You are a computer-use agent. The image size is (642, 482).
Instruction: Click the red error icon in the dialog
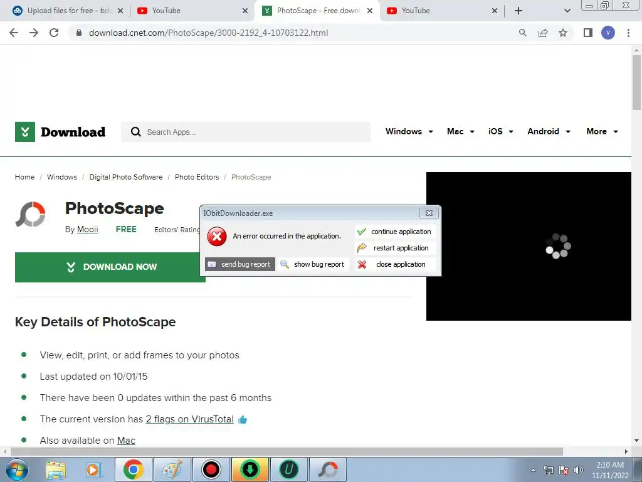217,237
